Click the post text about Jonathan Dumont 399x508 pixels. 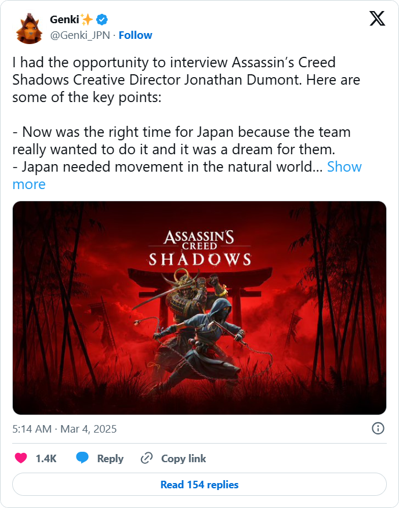[x=174, y=79]
